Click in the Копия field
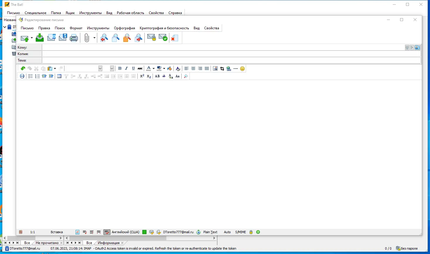430x254 pixels. click(231, 54)
